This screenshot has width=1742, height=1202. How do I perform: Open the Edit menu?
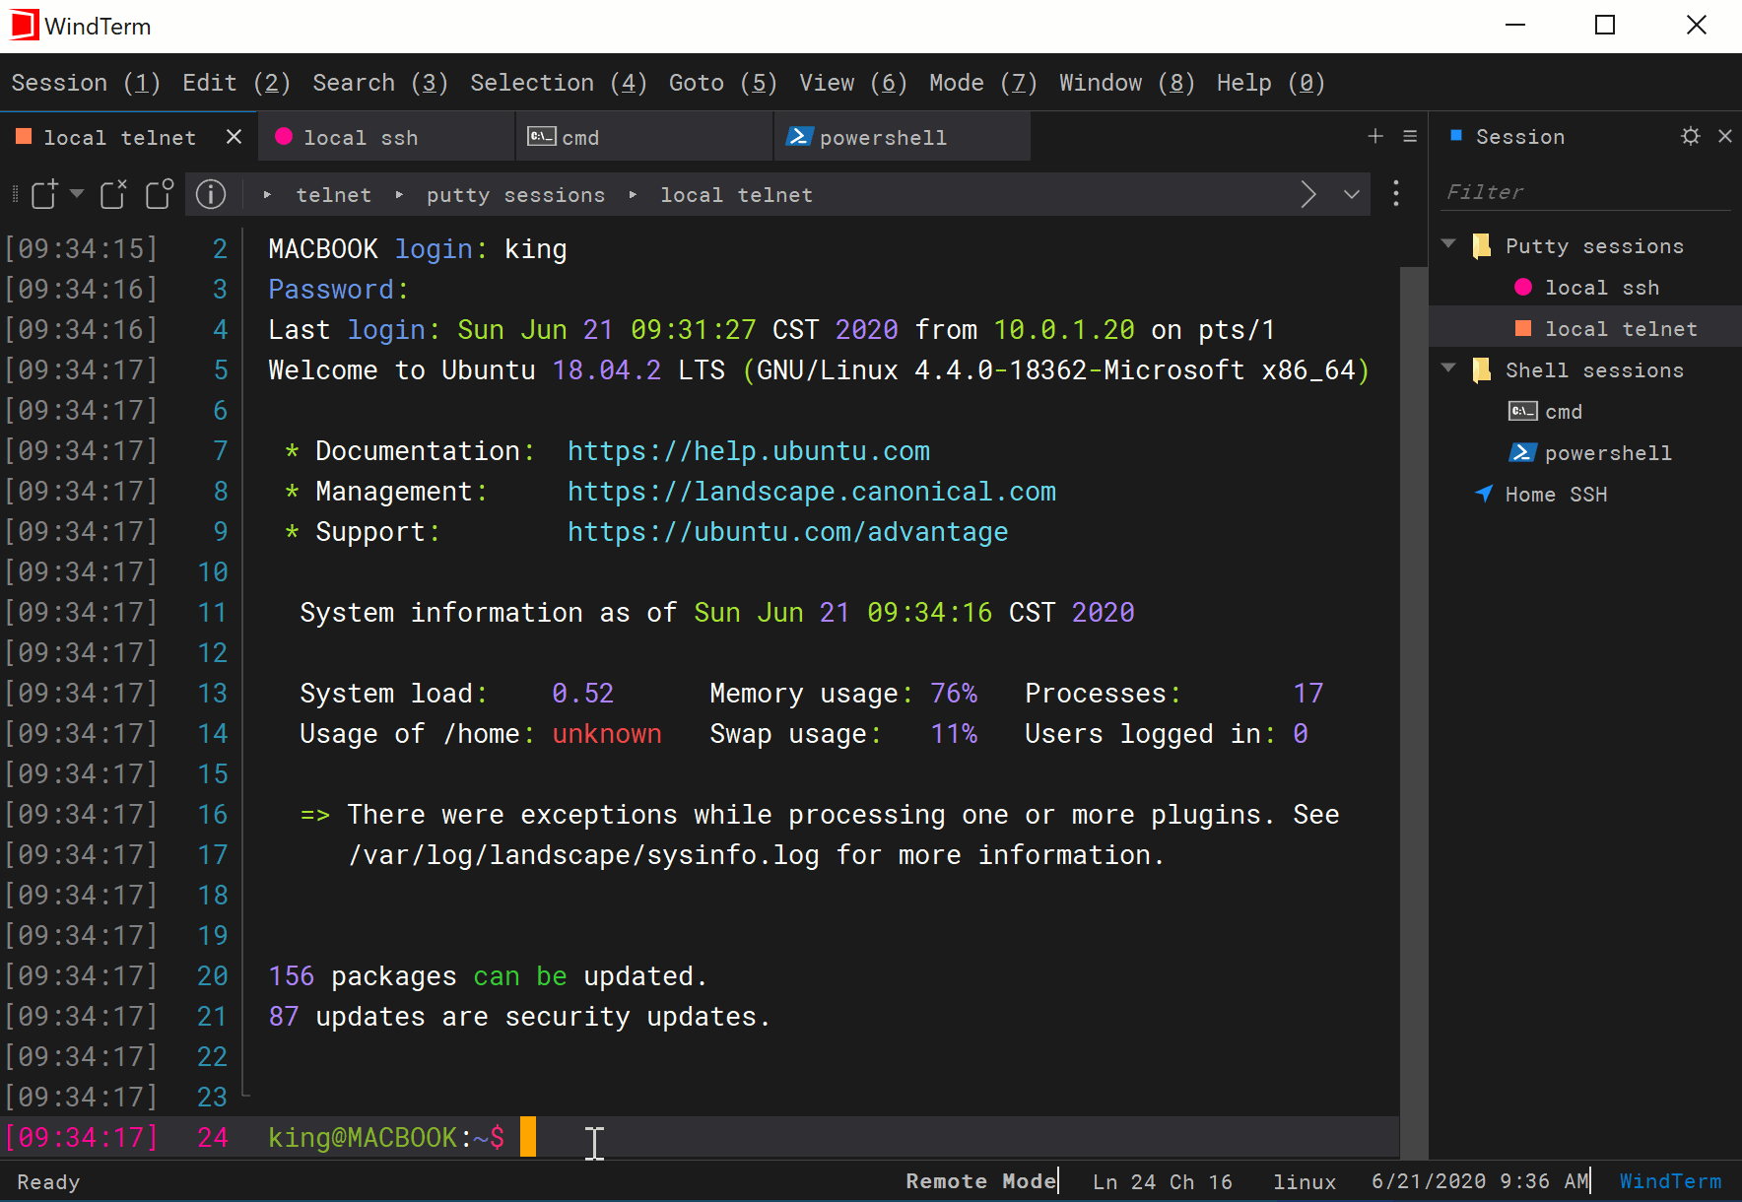tap(236, 83)
